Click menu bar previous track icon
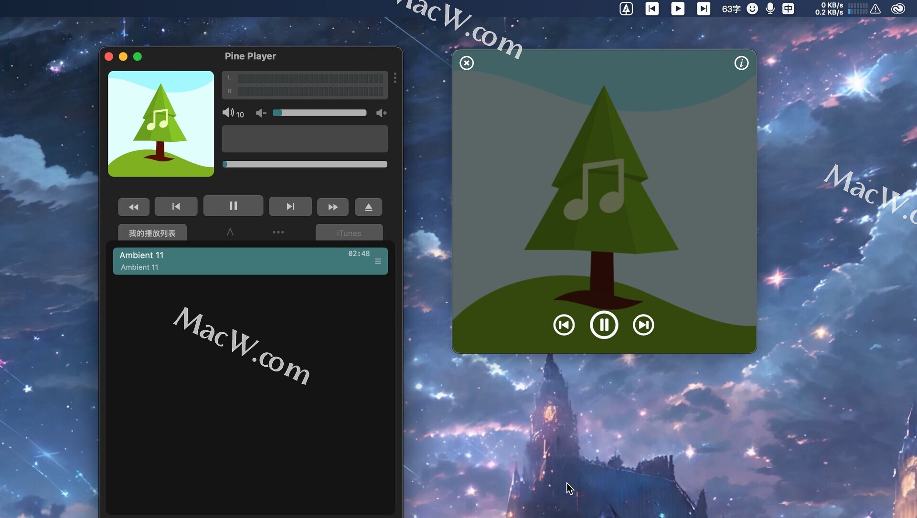The width and height of the screenshot is (917, 518). tap(652, 9)
